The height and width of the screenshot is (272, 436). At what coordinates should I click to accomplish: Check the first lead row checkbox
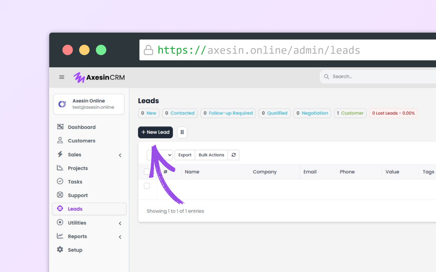147,186
